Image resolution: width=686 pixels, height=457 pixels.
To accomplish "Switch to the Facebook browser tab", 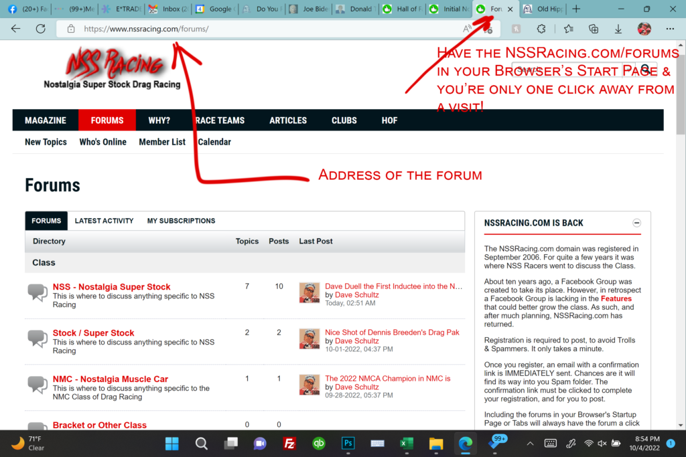I will point(27,9).
